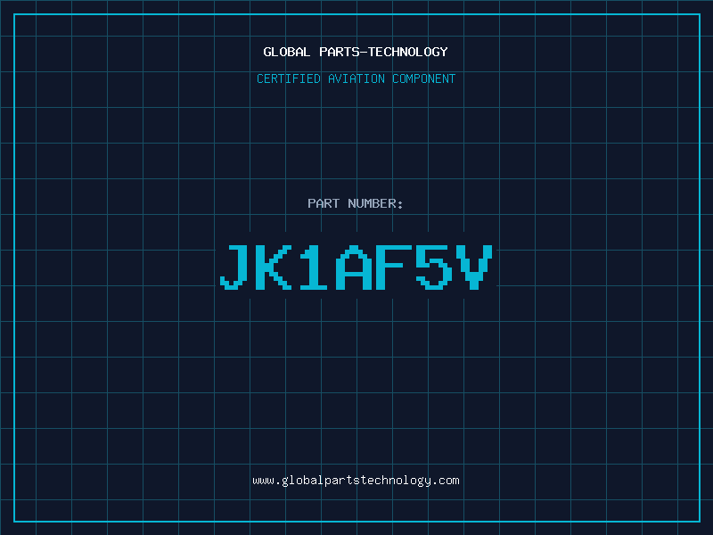713x535 pixels.
Task: Click the letter V in the part number
Action: pyautogui.click(x=474, y=267)
